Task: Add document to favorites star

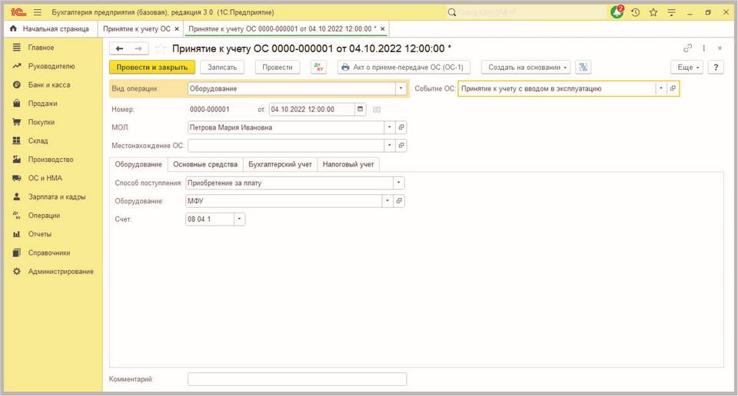Action: pyautogui.click(x=161, y=48)
